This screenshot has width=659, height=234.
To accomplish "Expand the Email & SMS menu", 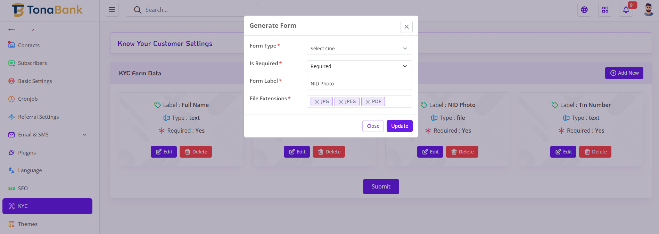I will [47, 135].
